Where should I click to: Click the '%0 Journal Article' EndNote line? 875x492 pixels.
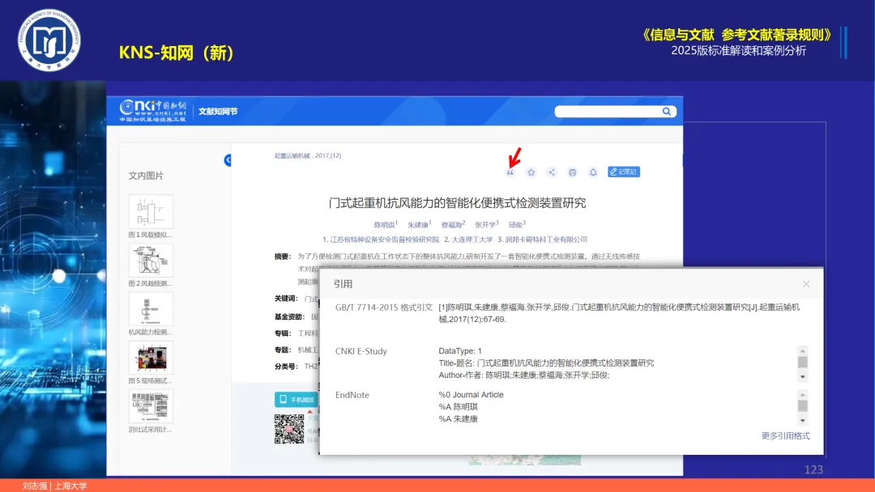point(471,395)
